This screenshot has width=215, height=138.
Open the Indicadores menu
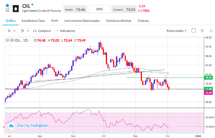click(x=65, y=31)
